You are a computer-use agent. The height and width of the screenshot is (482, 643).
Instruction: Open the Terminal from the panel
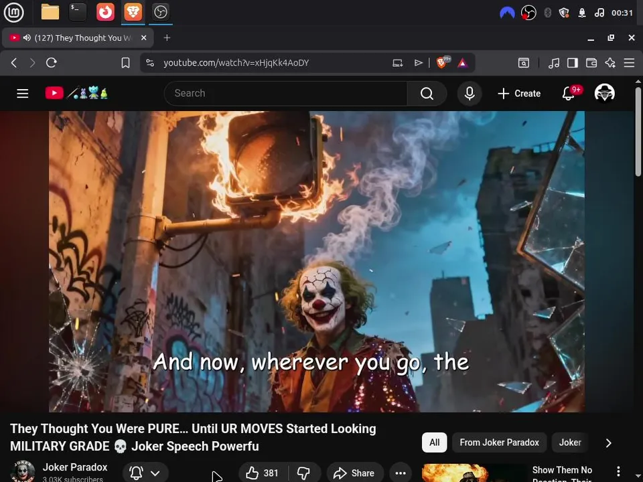pyautogui.click(x=78, y=12)
